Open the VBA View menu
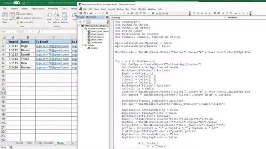 [97, 9]
